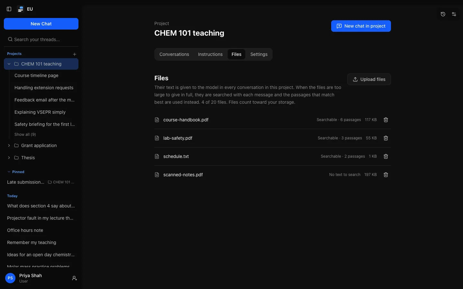
Task: Click the file icon next to scanned-notes.pdf
Action: [157, 175]
